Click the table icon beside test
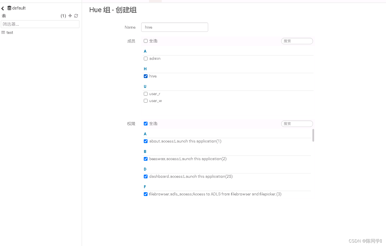Image resolution: width=386 pixels, height=246 pixels. [3, 33]
